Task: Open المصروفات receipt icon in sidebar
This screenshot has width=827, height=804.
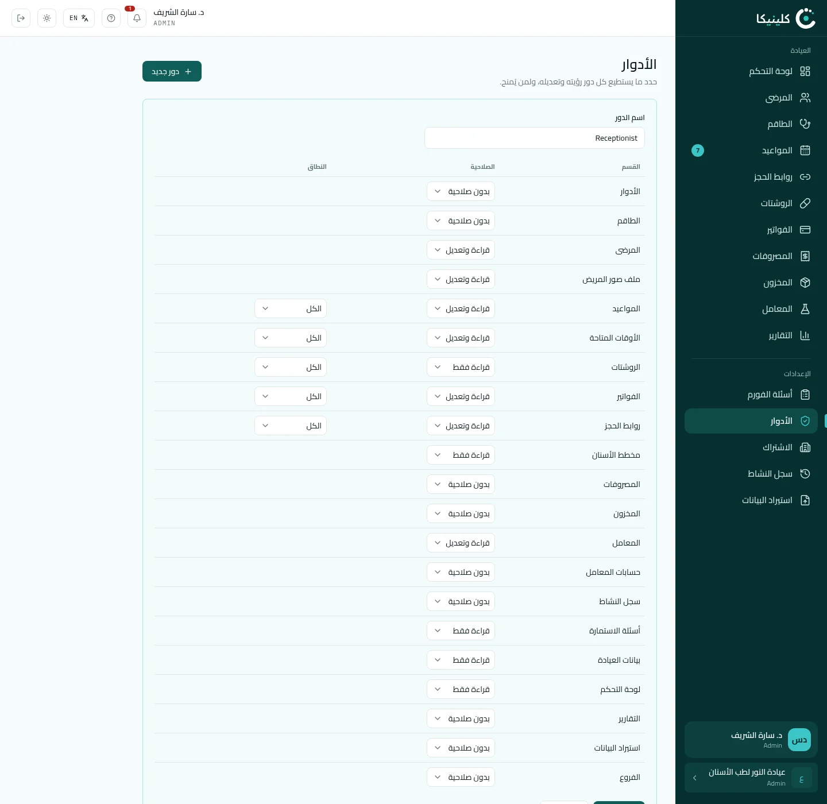Action: point(805,256)
